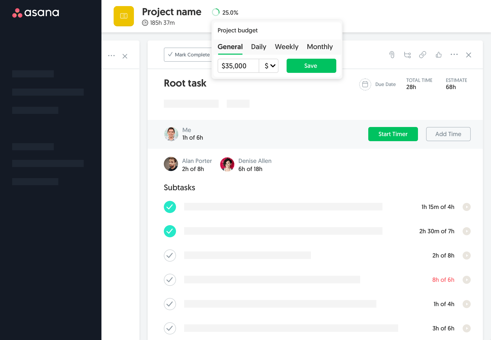Screen dimensions: 491x340
Task: Toggle the first completed subtask checkbox
Action: click(170, 207)
